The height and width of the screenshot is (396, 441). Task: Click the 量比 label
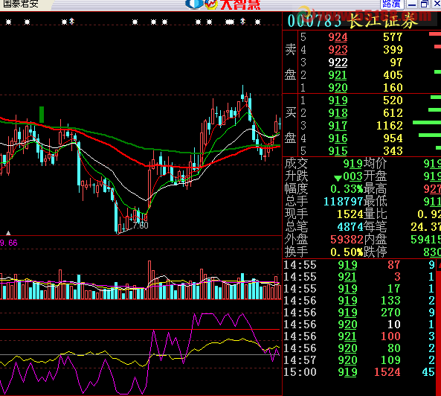(375, 214)
